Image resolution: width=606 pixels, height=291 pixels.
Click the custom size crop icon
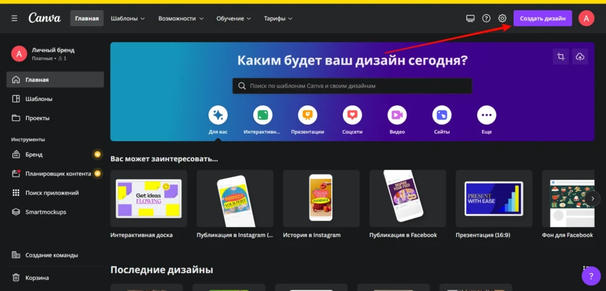(x=560, y=57)
